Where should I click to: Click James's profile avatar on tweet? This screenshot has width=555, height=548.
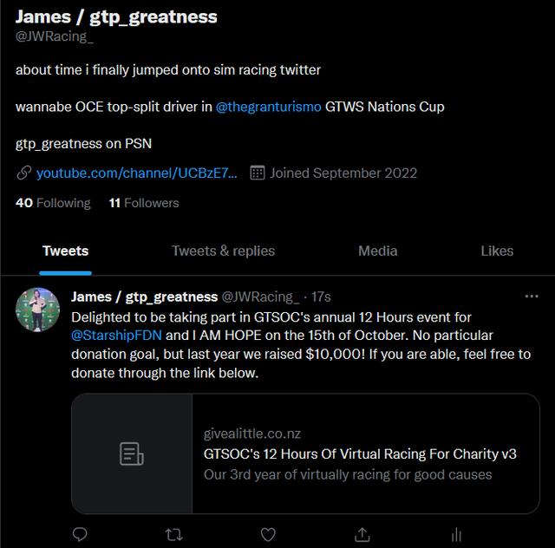click(x=38, y=310)
